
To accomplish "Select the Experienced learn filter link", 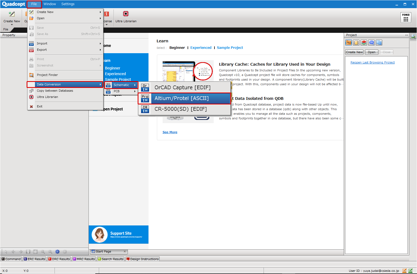I will click(x=201, y=47).
